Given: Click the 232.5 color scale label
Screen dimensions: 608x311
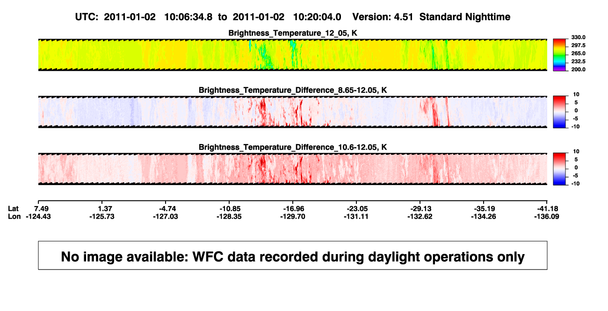Looking at the screenshot, I should coord(578,61).
